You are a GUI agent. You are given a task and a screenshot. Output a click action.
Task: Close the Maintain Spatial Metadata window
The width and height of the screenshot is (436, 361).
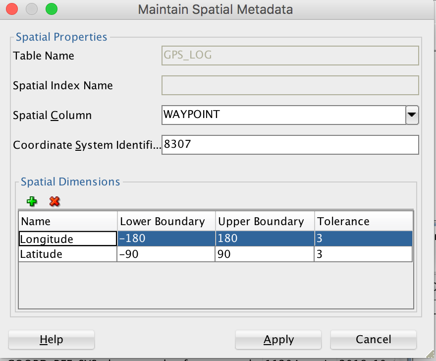(x=13, y=9)
